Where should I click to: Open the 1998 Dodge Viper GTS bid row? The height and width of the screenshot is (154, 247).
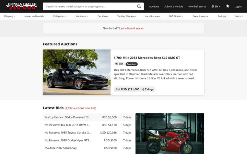(88, 140)
